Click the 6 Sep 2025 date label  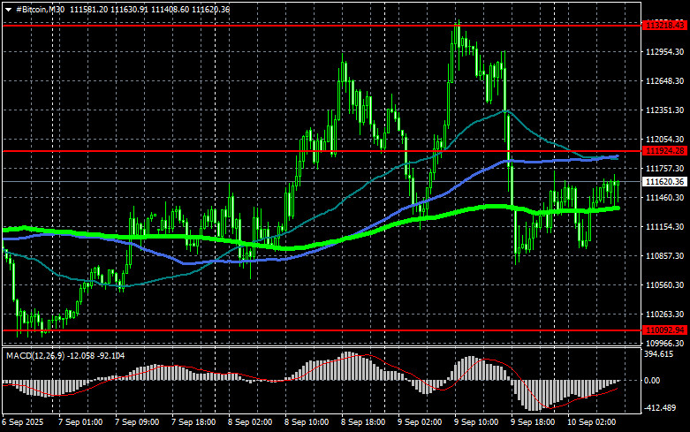click(23, 422)
